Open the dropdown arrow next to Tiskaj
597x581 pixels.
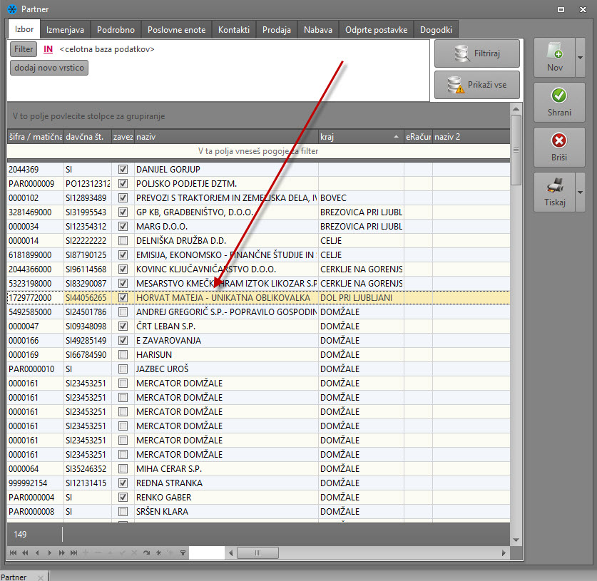click(581, 192)
